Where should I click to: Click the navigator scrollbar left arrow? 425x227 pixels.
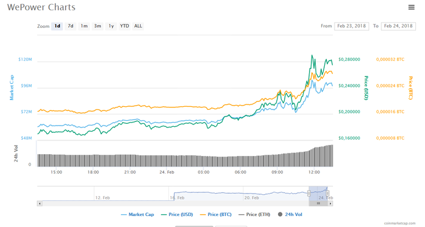(x=40, y=203)
